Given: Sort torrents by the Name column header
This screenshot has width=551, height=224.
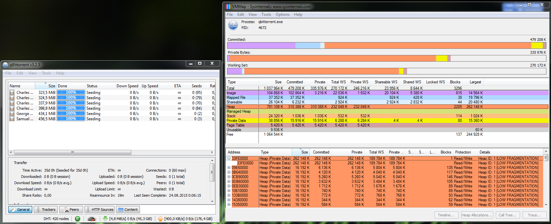Looking at the screenshot, I should point(22,86).
